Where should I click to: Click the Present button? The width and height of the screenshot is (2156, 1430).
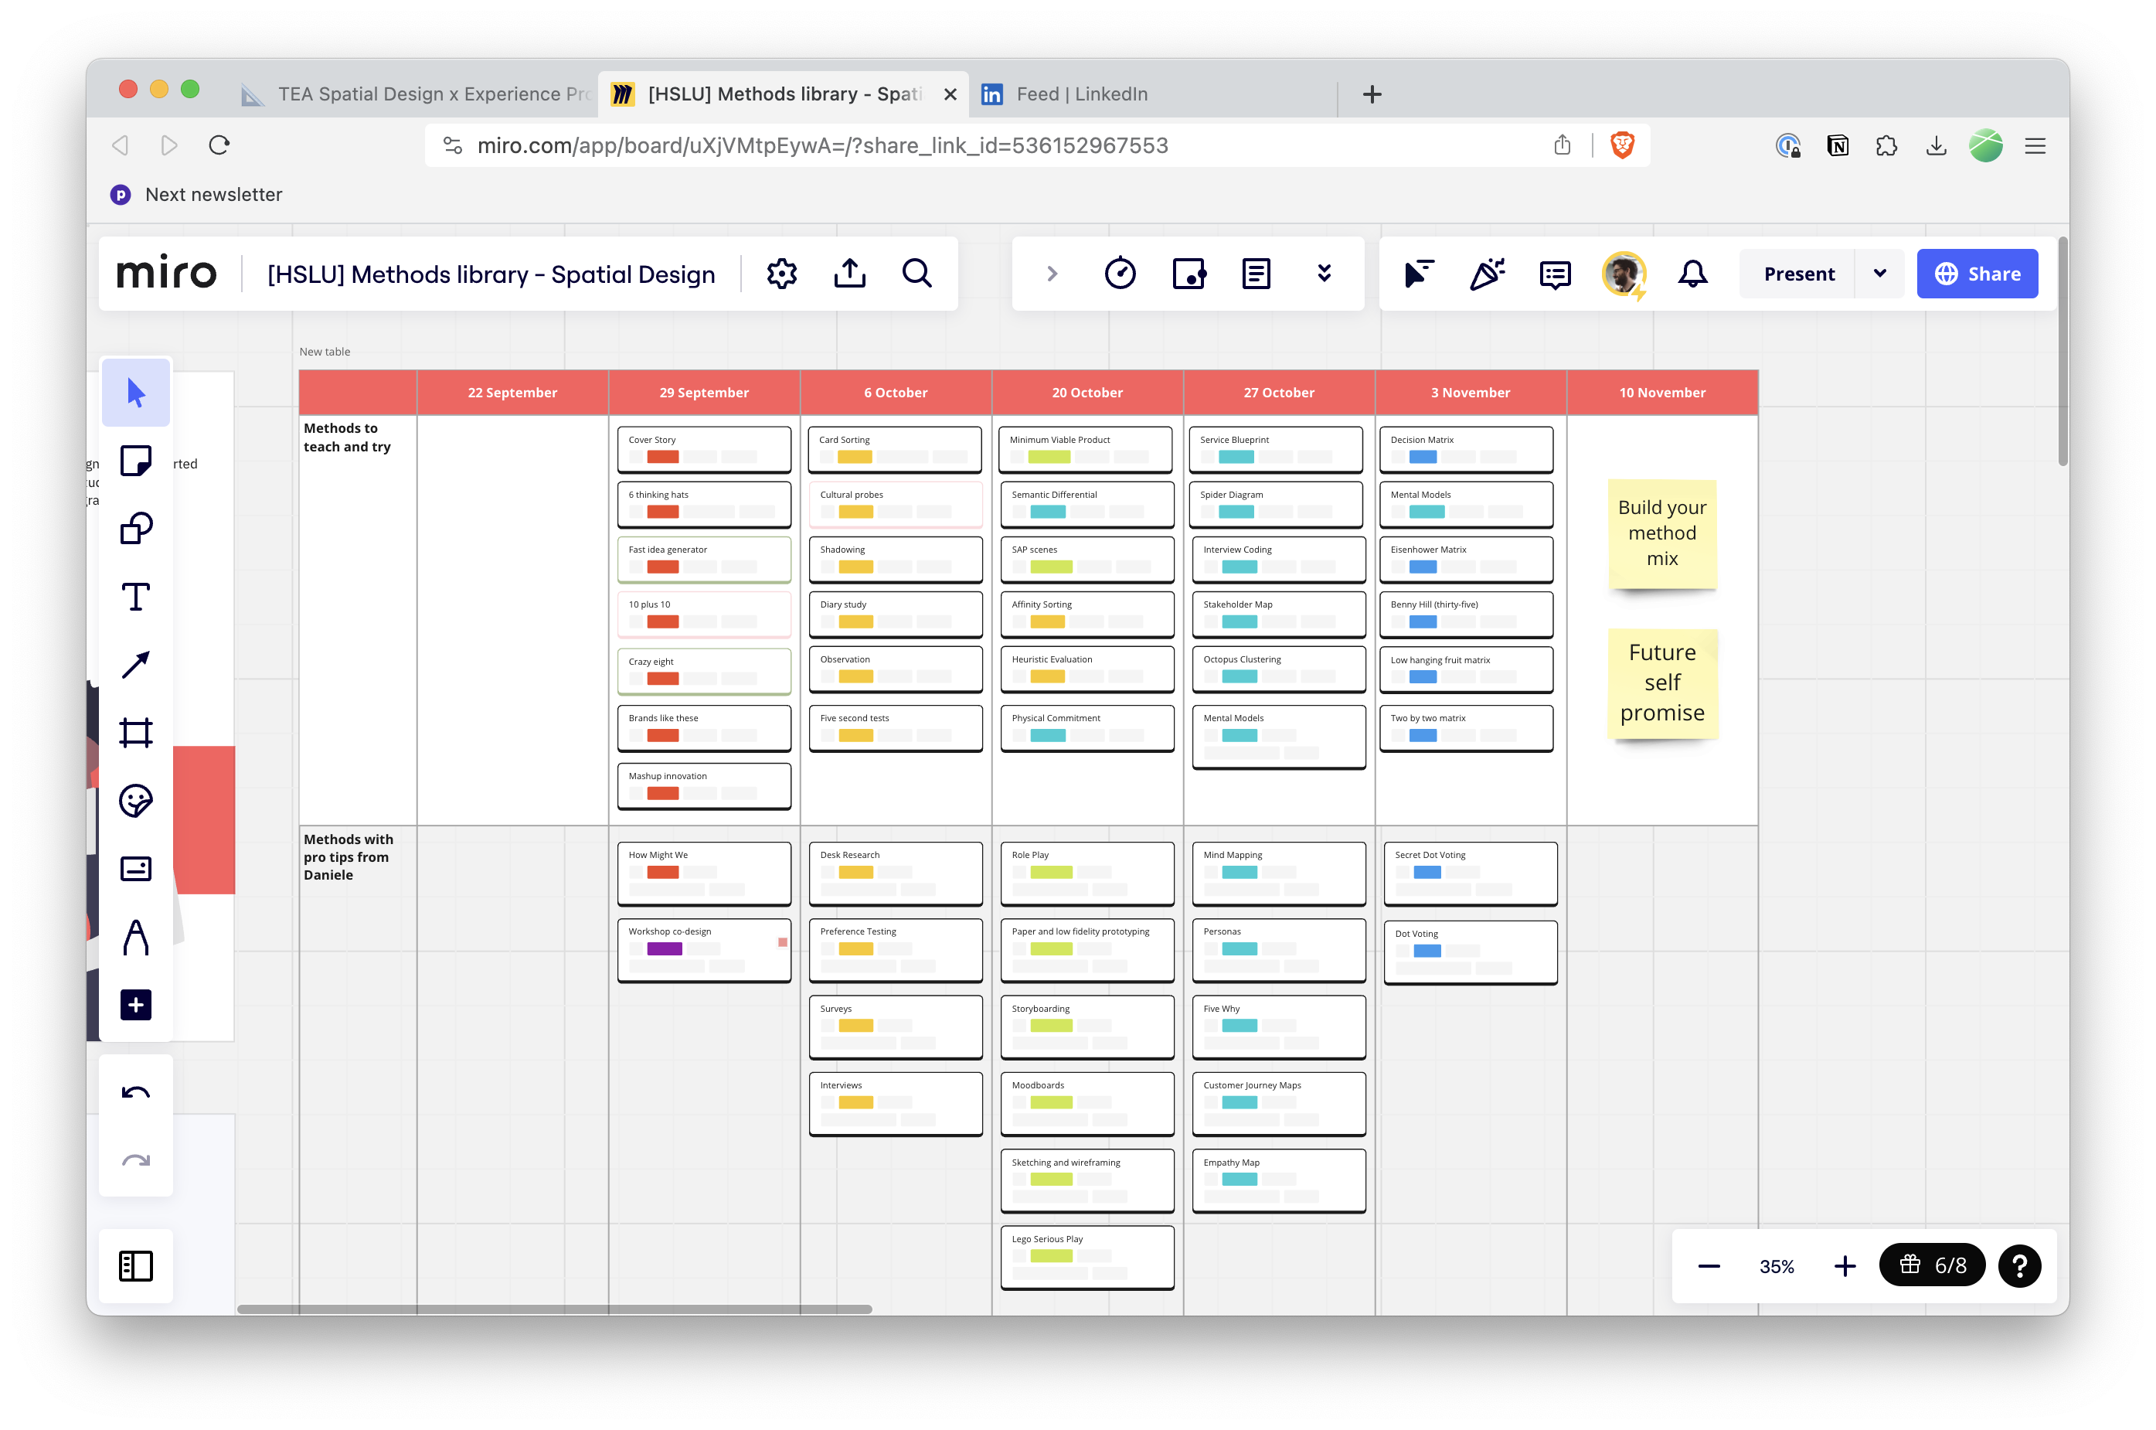pyautogui.click(x=1797, y=274)
